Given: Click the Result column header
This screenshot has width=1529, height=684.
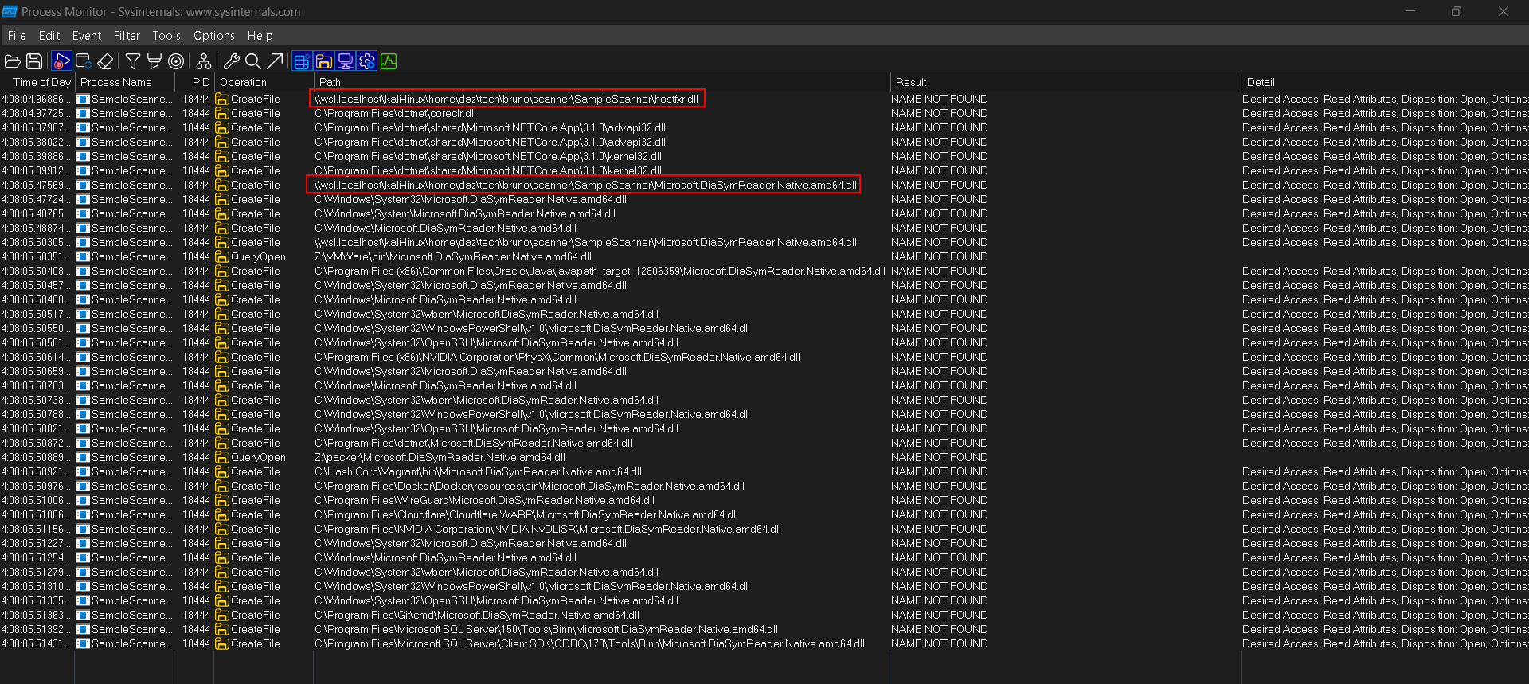Looking at the screenshot, I should (910, 82).
